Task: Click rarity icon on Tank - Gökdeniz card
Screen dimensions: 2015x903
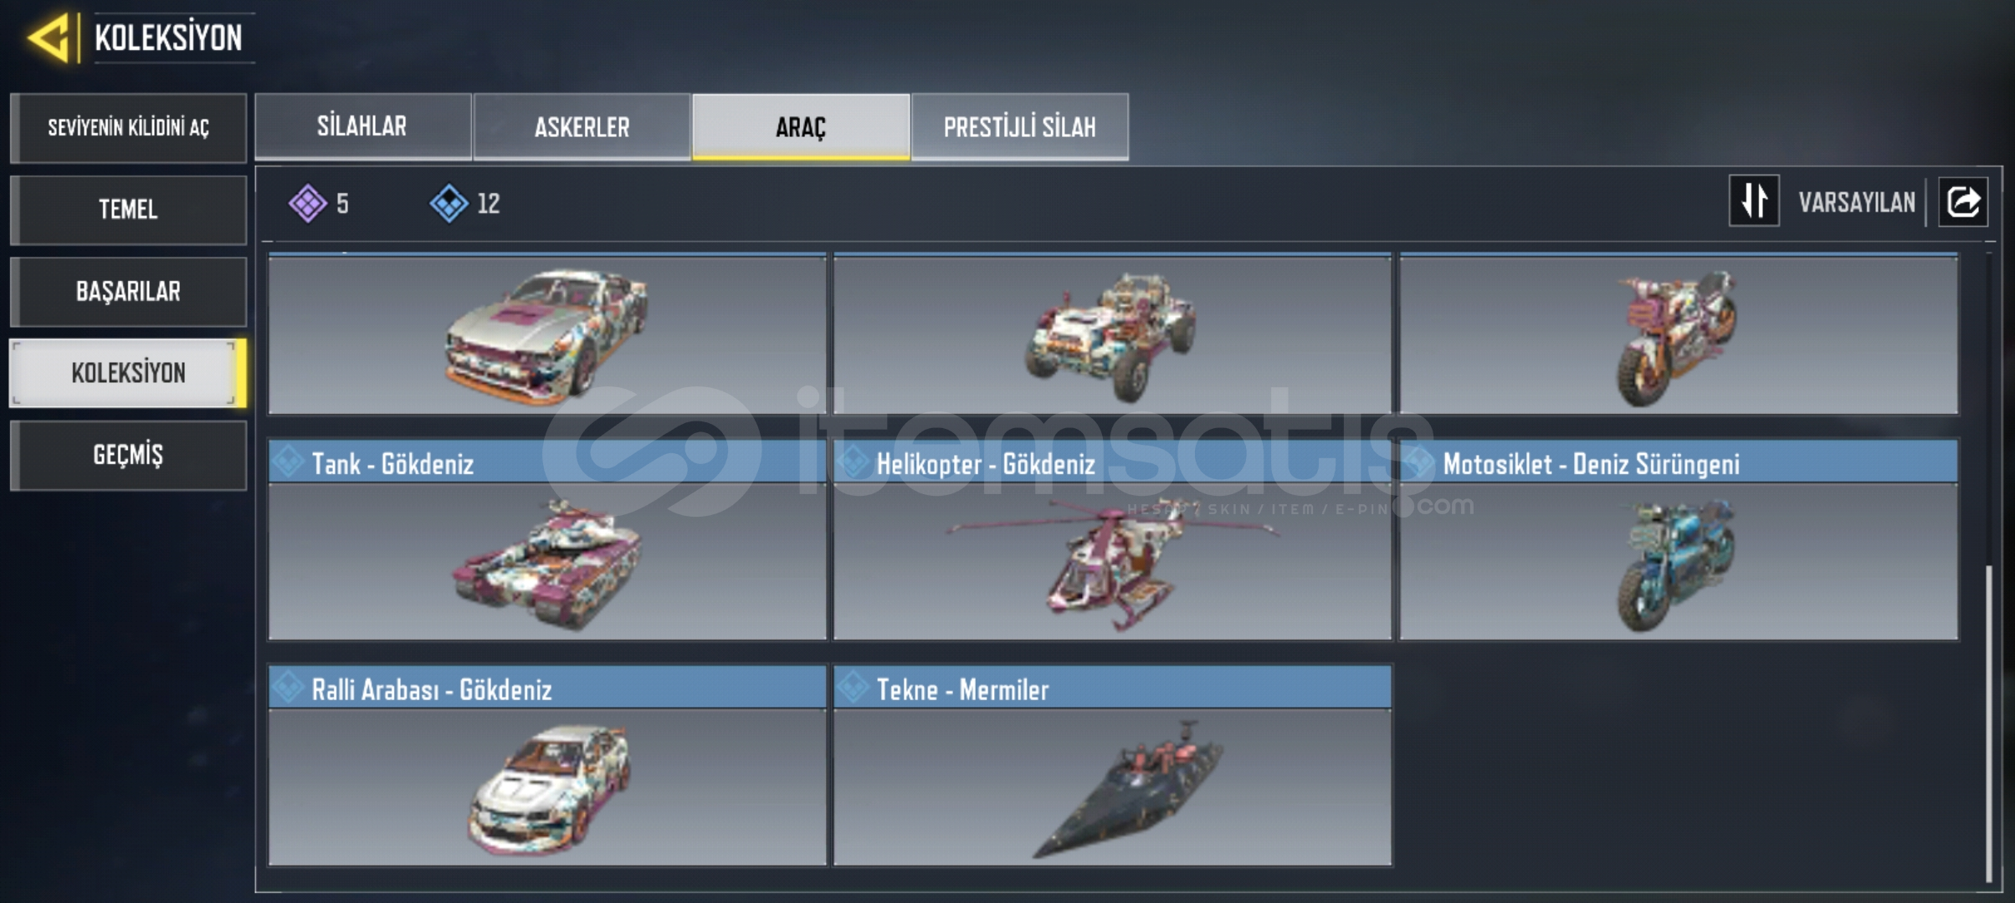Action: tap(289, 462)
